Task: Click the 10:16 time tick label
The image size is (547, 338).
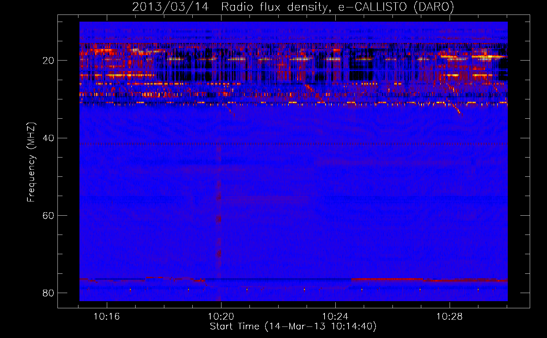Action: [x=107, y=317]
